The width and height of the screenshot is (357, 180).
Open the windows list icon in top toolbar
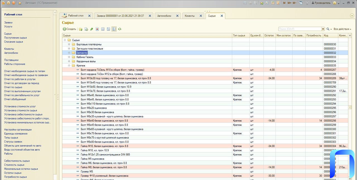click(301, 3)
